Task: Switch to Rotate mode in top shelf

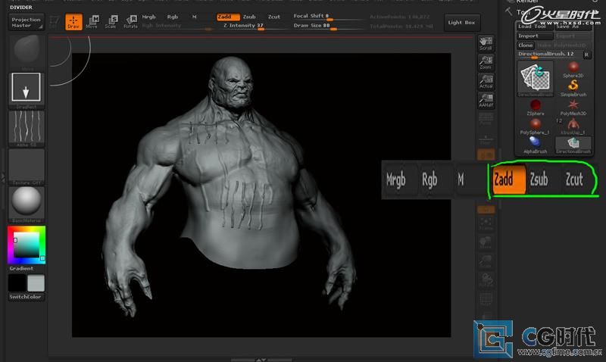Action: pos(130,22)
